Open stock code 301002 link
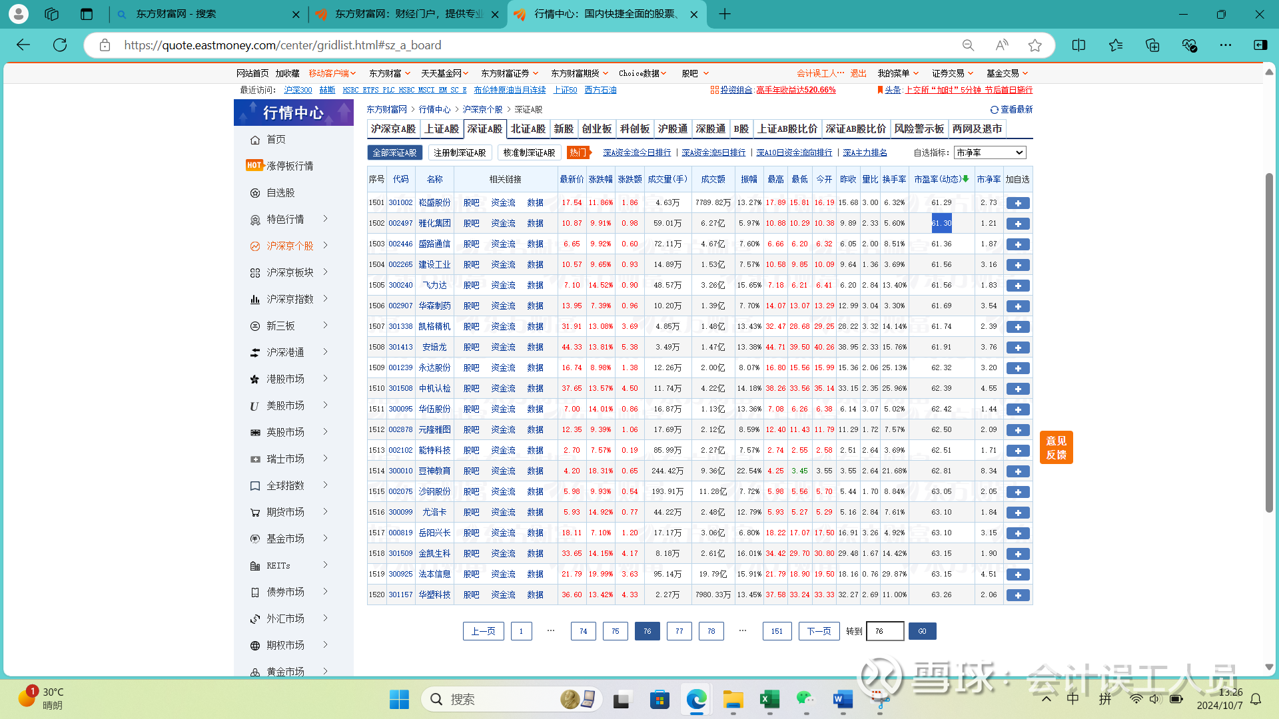Screen dimensions: 1279x719 tap(400, 203)
